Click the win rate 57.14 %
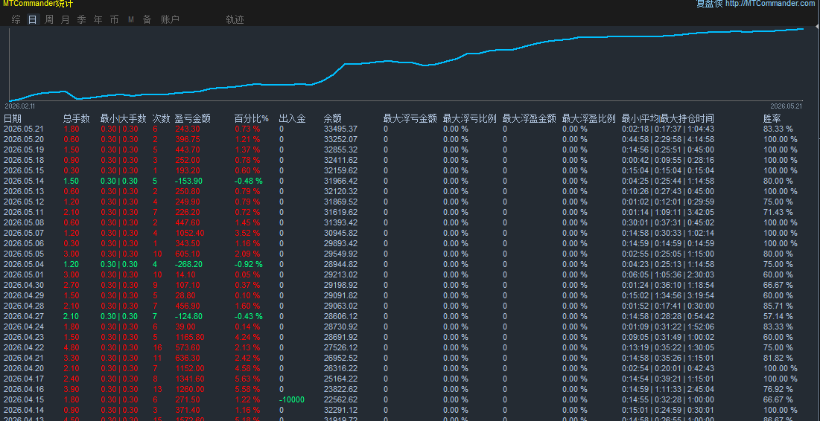 778,317
